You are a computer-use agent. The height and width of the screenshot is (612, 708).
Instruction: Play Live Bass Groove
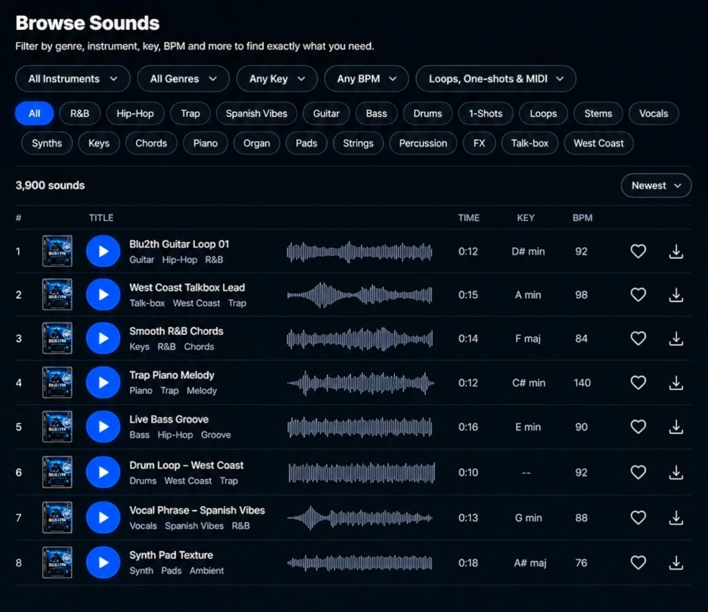(x=103, y=427)
